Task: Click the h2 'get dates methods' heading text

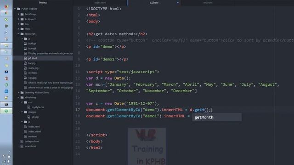Action: [115, 34]
